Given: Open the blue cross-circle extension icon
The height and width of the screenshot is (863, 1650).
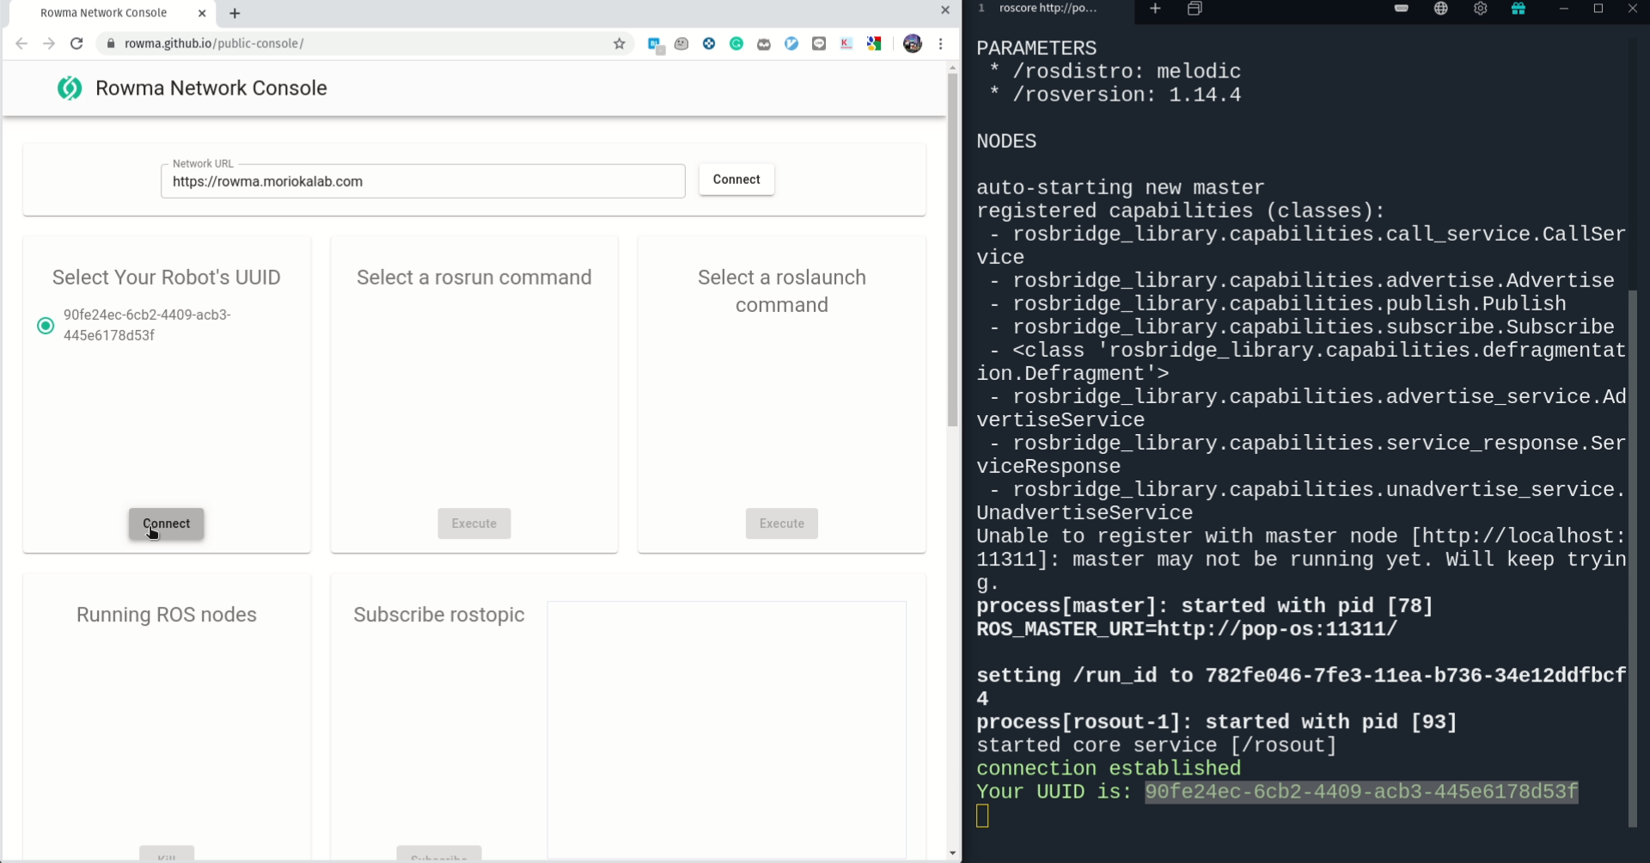Looking at the screenshot, I should [x=709, y=44].
